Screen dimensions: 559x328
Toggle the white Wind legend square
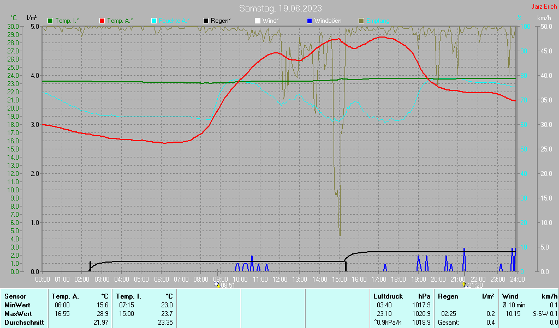tap(258, 21)
